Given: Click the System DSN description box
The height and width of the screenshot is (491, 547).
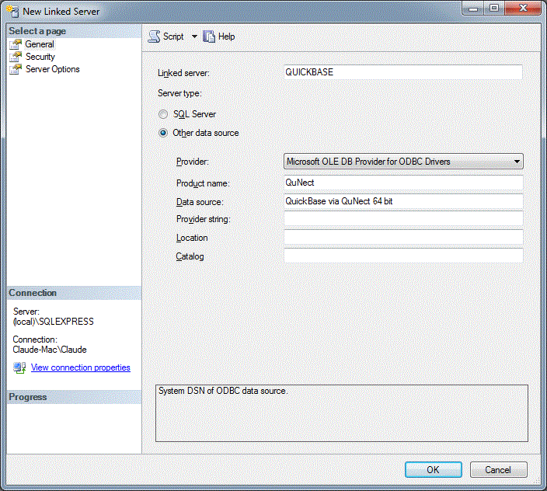Looking at the screenshot, I should click(x=342, y=413).
